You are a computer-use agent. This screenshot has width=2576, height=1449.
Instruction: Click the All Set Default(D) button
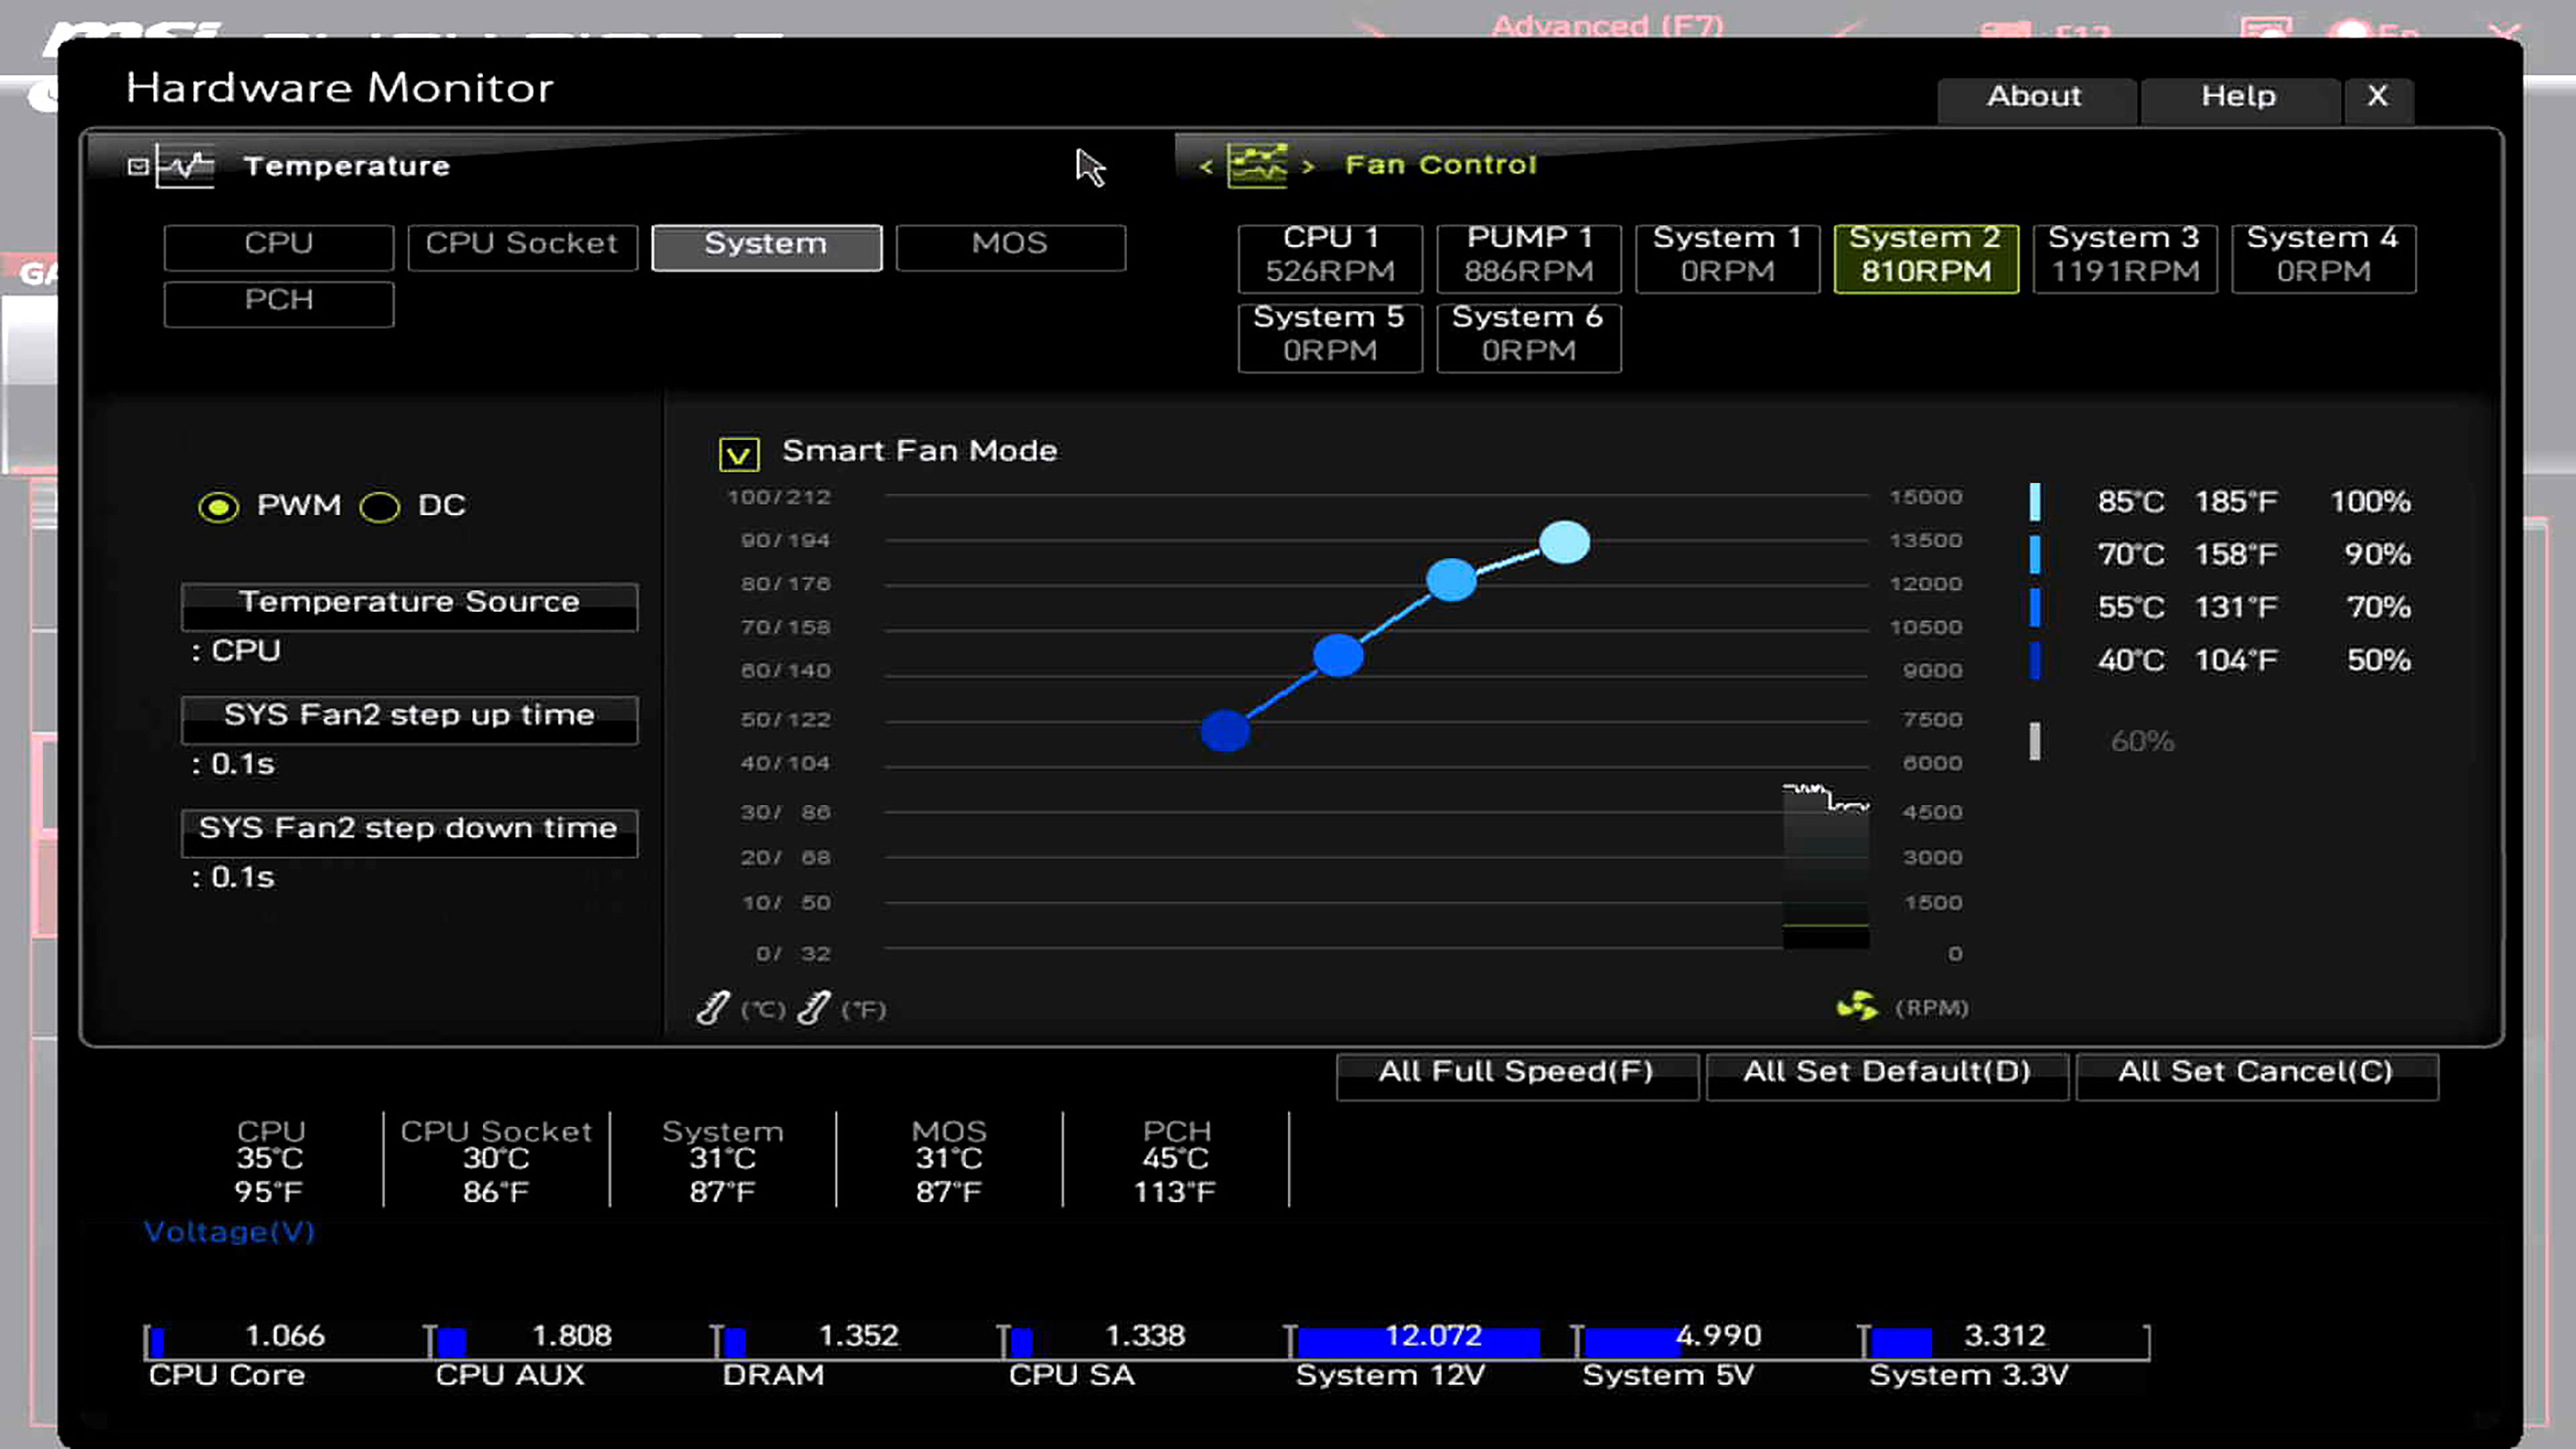coord(1886,1074)
